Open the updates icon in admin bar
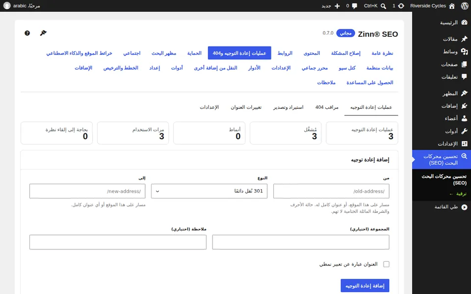 pos(401,6)
